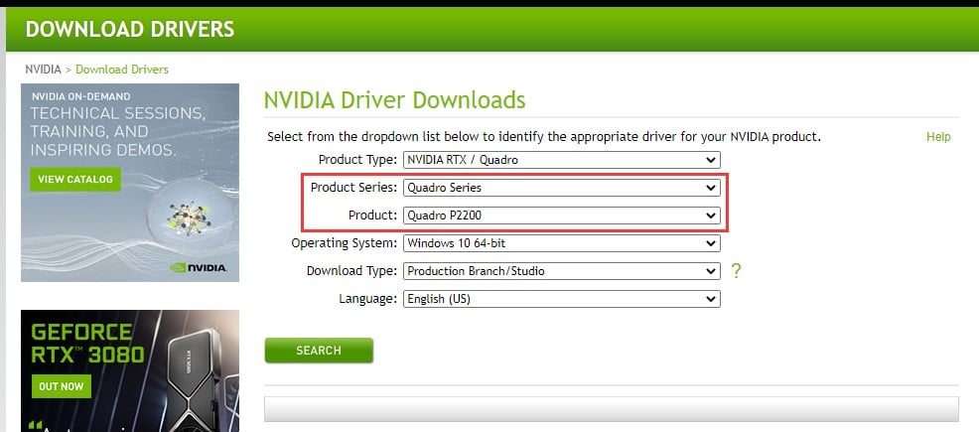979x432 pixels.
Task: Click the DOWNLOAD DRIVERS header title
Action: (130, 29)
